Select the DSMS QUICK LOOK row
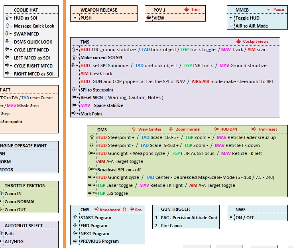This screenshot has height=248, width=293. (x=31, y=42)
